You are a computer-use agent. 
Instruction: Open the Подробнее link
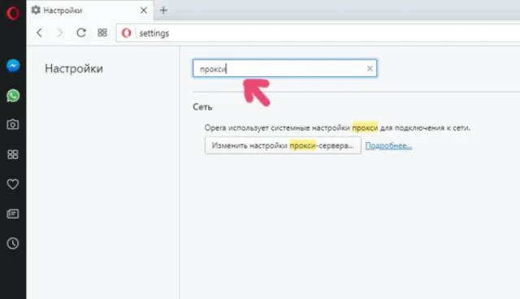[x=388, y=145]
